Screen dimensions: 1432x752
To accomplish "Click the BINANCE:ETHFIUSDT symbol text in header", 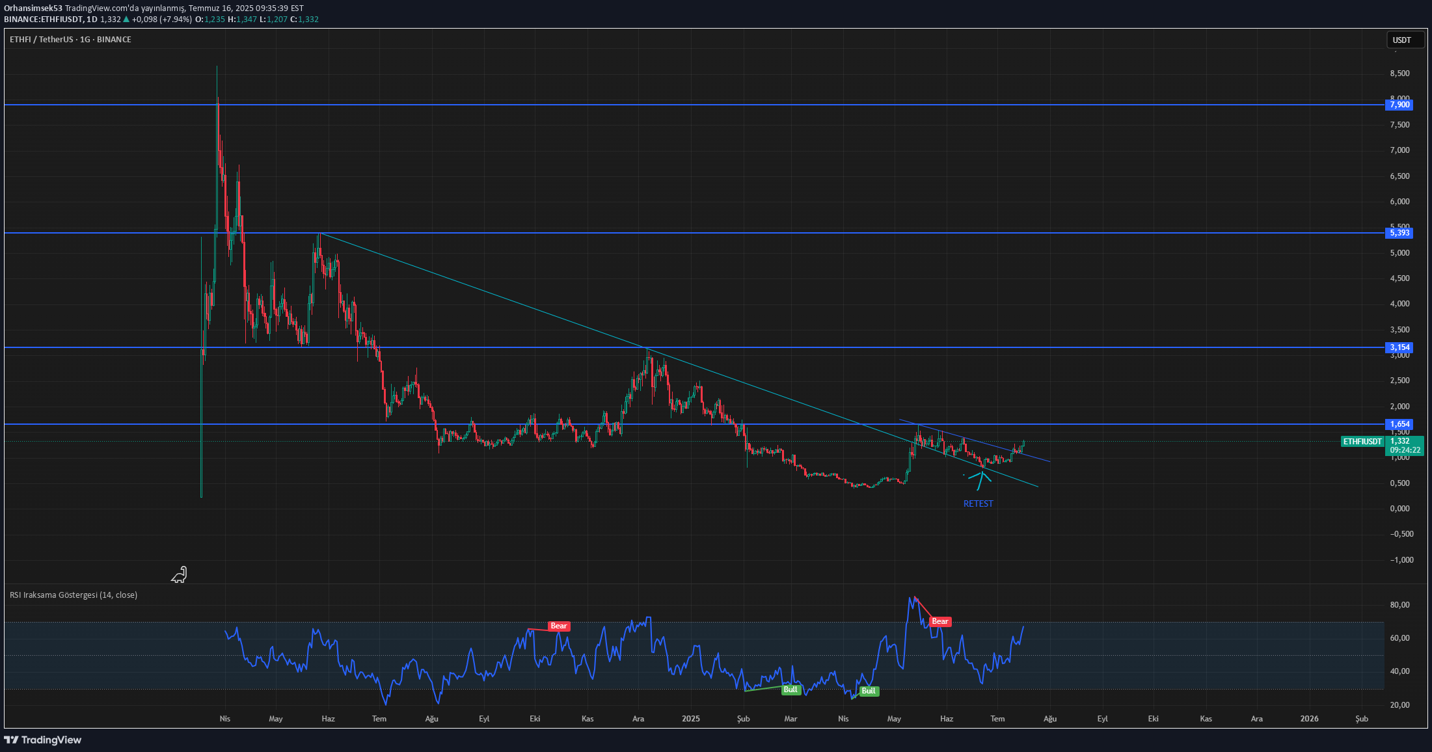I will 43,20.
